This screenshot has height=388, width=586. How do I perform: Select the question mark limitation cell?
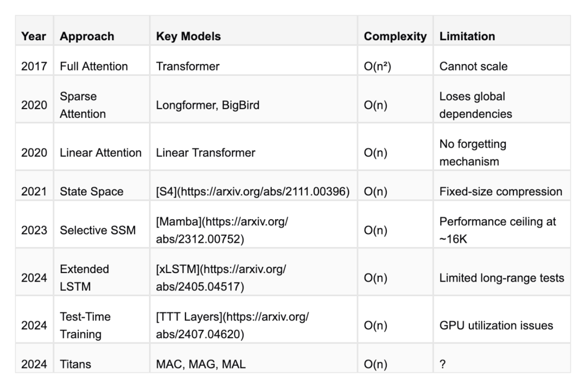pyautogui.click(x=443, y=364)
